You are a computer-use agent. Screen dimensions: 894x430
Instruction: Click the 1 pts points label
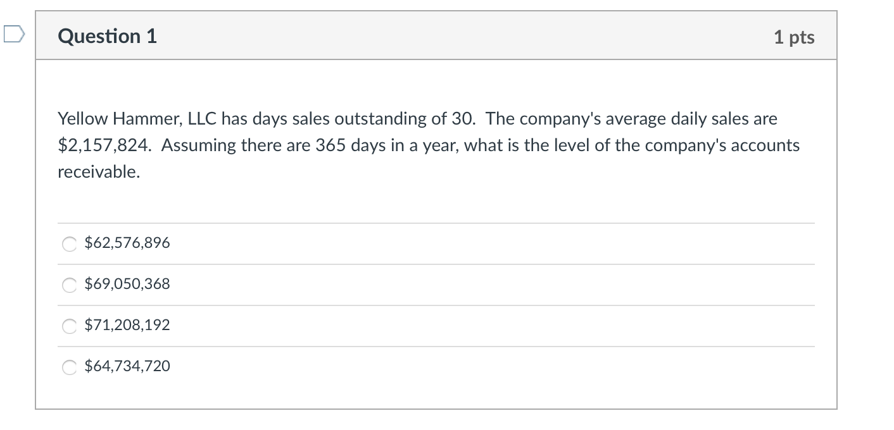pyautogui.click(x=794, y=37)
